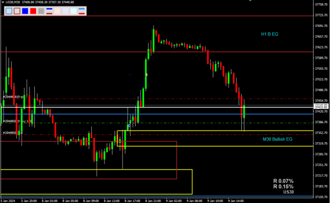The image size is (330, 203).
Task: Pick the solid red fill swatch
Action: coord(33,11)
